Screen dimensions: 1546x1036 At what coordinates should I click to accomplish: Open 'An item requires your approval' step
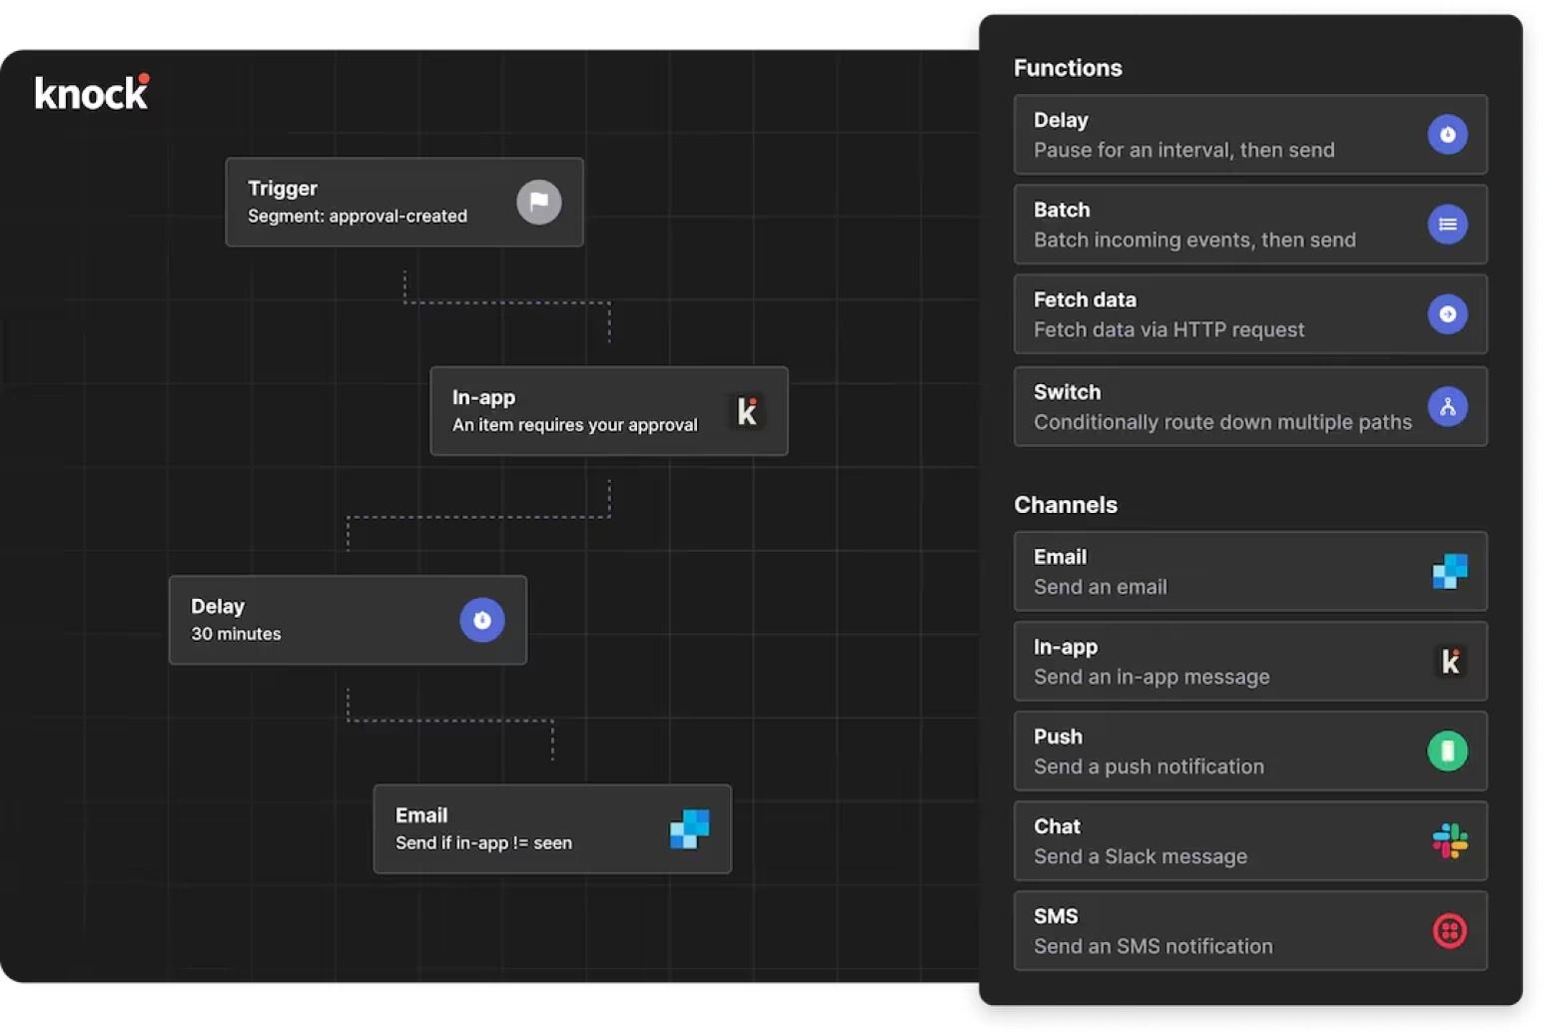tap(574, 425)
